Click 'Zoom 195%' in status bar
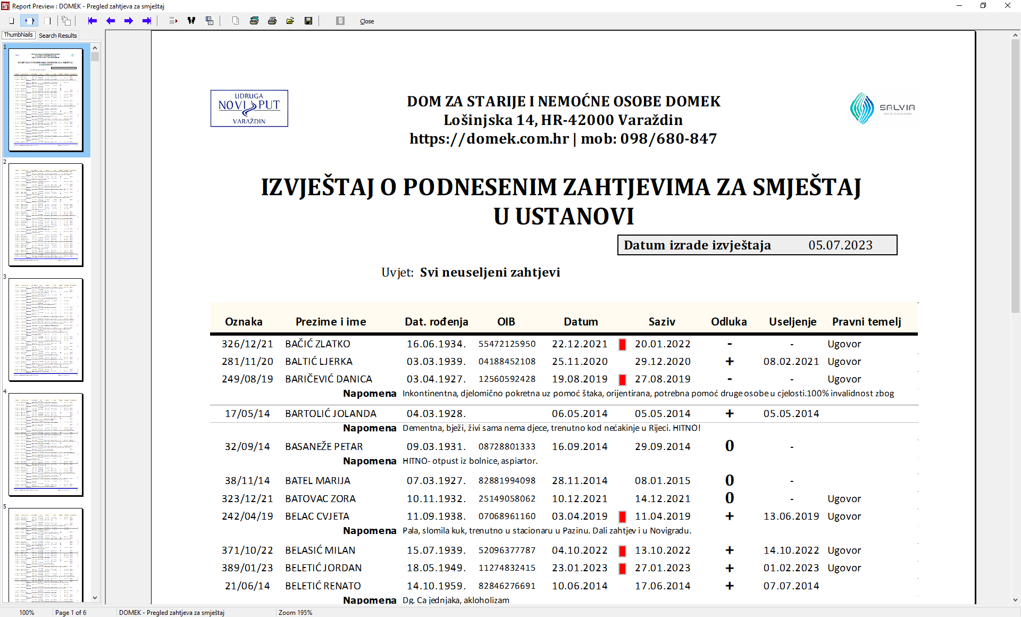Viewport: 1021px width, 617px height. coord(295,613)
